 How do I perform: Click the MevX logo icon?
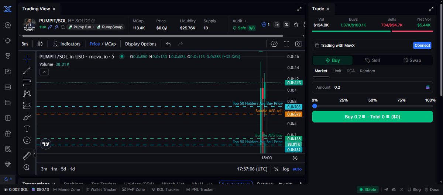pyautogui.click(x=8, y=10)
